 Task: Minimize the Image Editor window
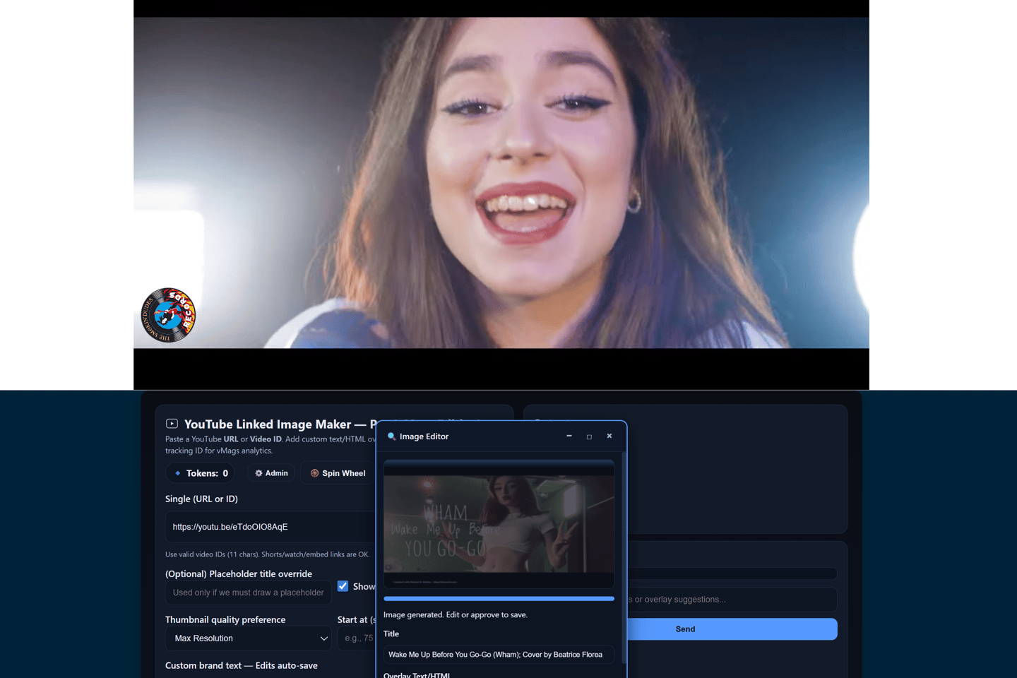click(569, 436)
